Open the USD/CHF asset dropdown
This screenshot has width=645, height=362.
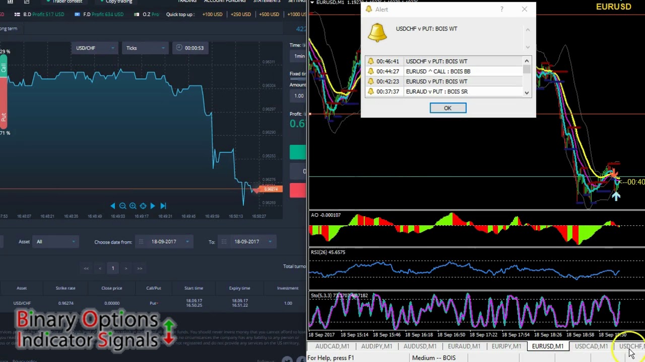94,48
